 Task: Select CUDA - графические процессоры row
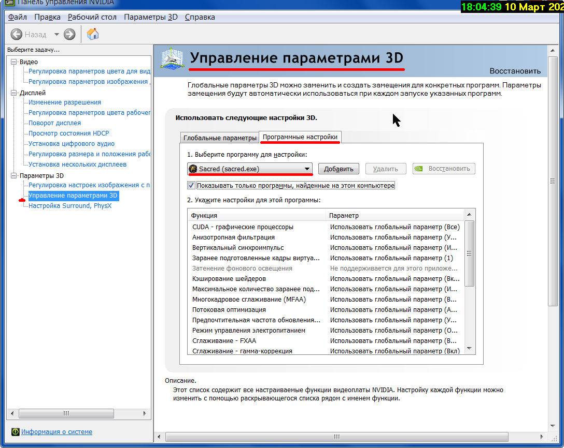(x=326, y=227)
